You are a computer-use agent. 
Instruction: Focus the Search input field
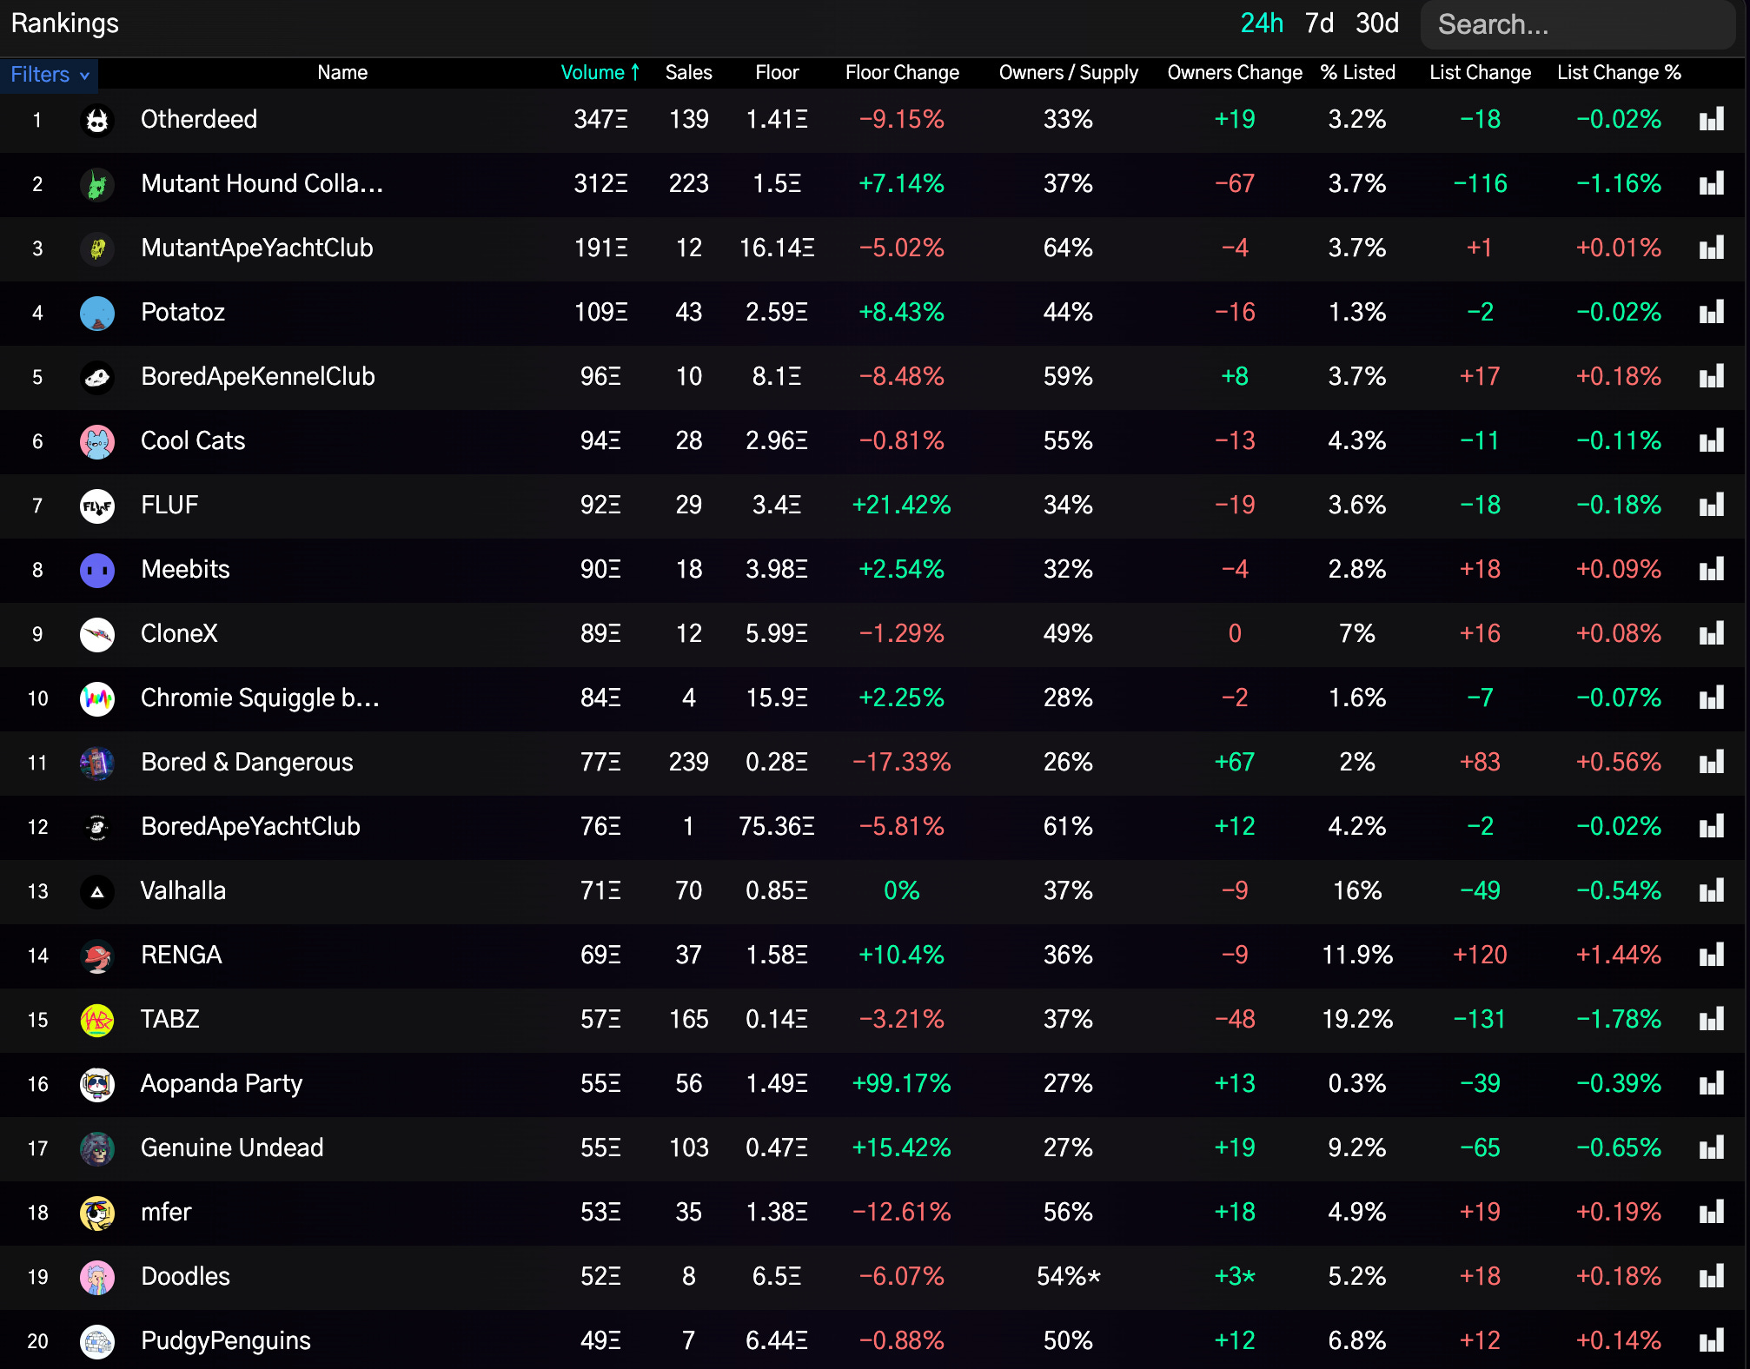tap(1577, 24)
